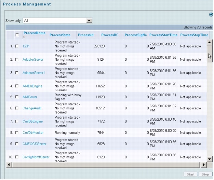
Task: Open the ChangeAudit process link
Action: (32, 108)
